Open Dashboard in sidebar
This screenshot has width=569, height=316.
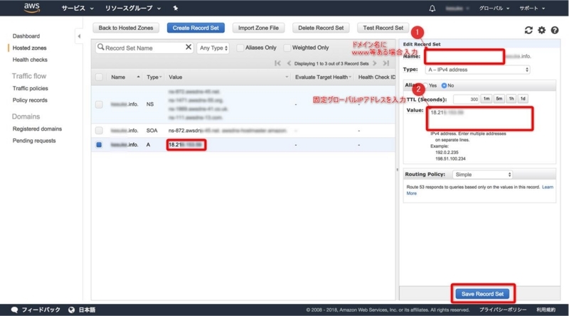(x=26, y=36)
